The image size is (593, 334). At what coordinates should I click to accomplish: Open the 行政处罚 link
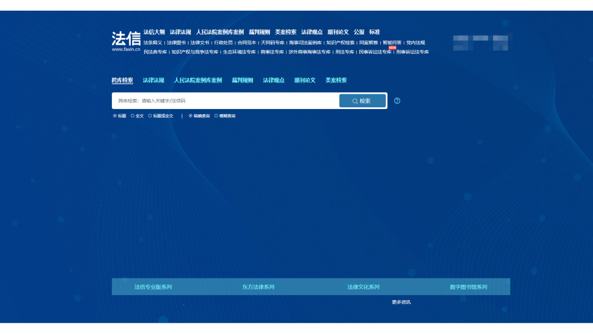point(223,43)
